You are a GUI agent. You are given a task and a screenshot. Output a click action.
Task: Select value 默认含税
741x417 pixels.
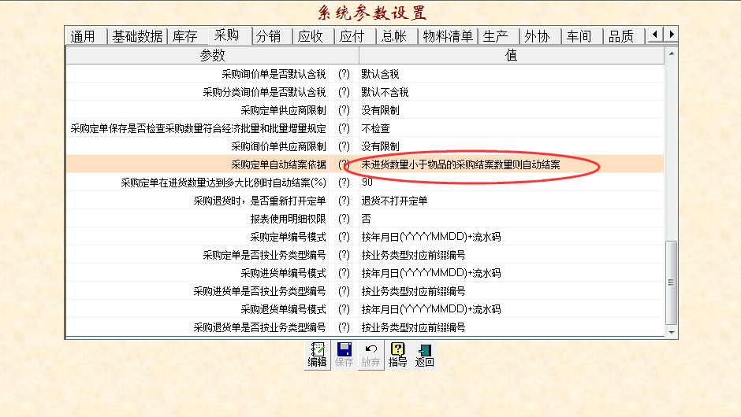click(381, 74)
